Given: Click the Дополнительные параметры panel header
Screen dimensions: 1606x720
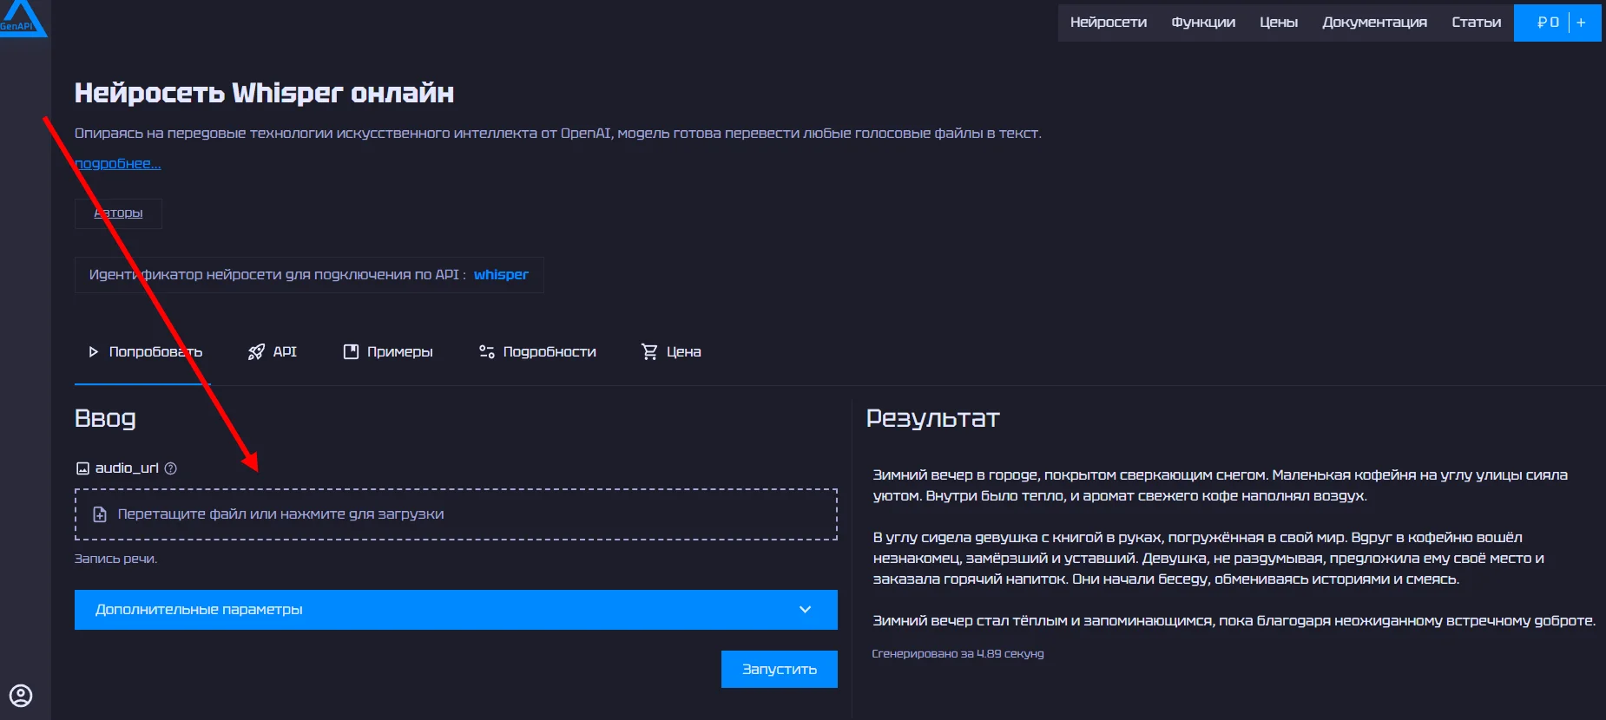Looking at the screenshot, I should pyautogui.click(x=456, y=610).
